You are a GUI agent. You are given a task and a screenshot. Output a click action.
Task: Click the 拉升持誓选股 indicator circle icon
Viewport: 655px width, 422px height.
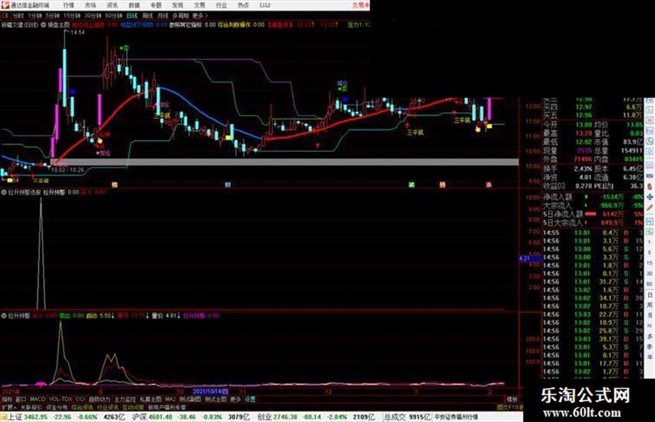click(3, 193)
